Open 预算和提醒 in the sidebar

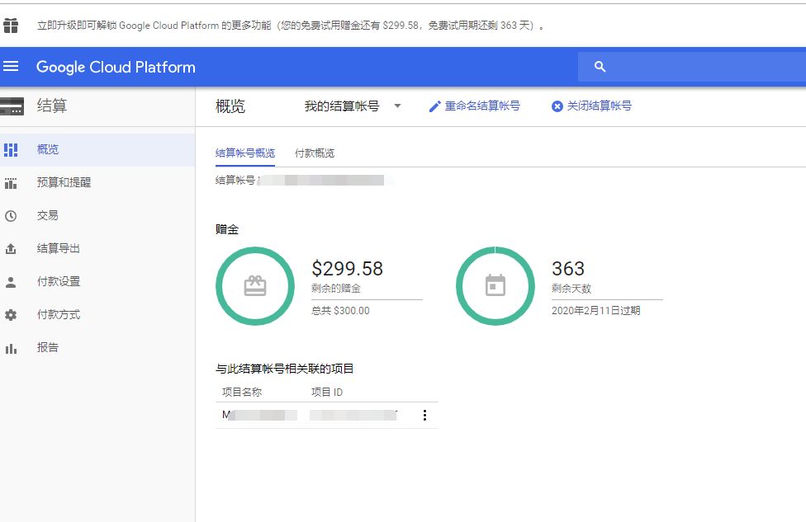tap(97, 183)
